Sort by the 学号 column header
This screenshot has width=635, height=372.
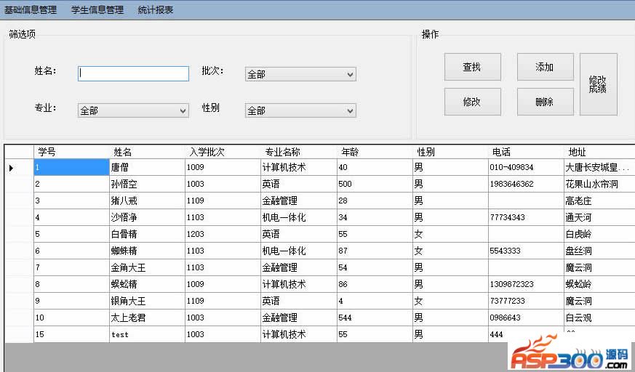pyautogui.click(x=71, y=152)
